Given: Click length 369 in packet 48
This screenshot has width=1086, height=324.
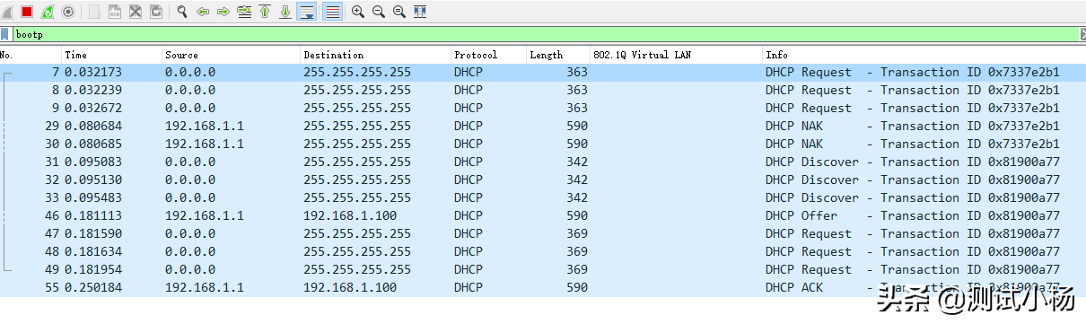Looking at the screenshot, I should (x=577, y=251).
